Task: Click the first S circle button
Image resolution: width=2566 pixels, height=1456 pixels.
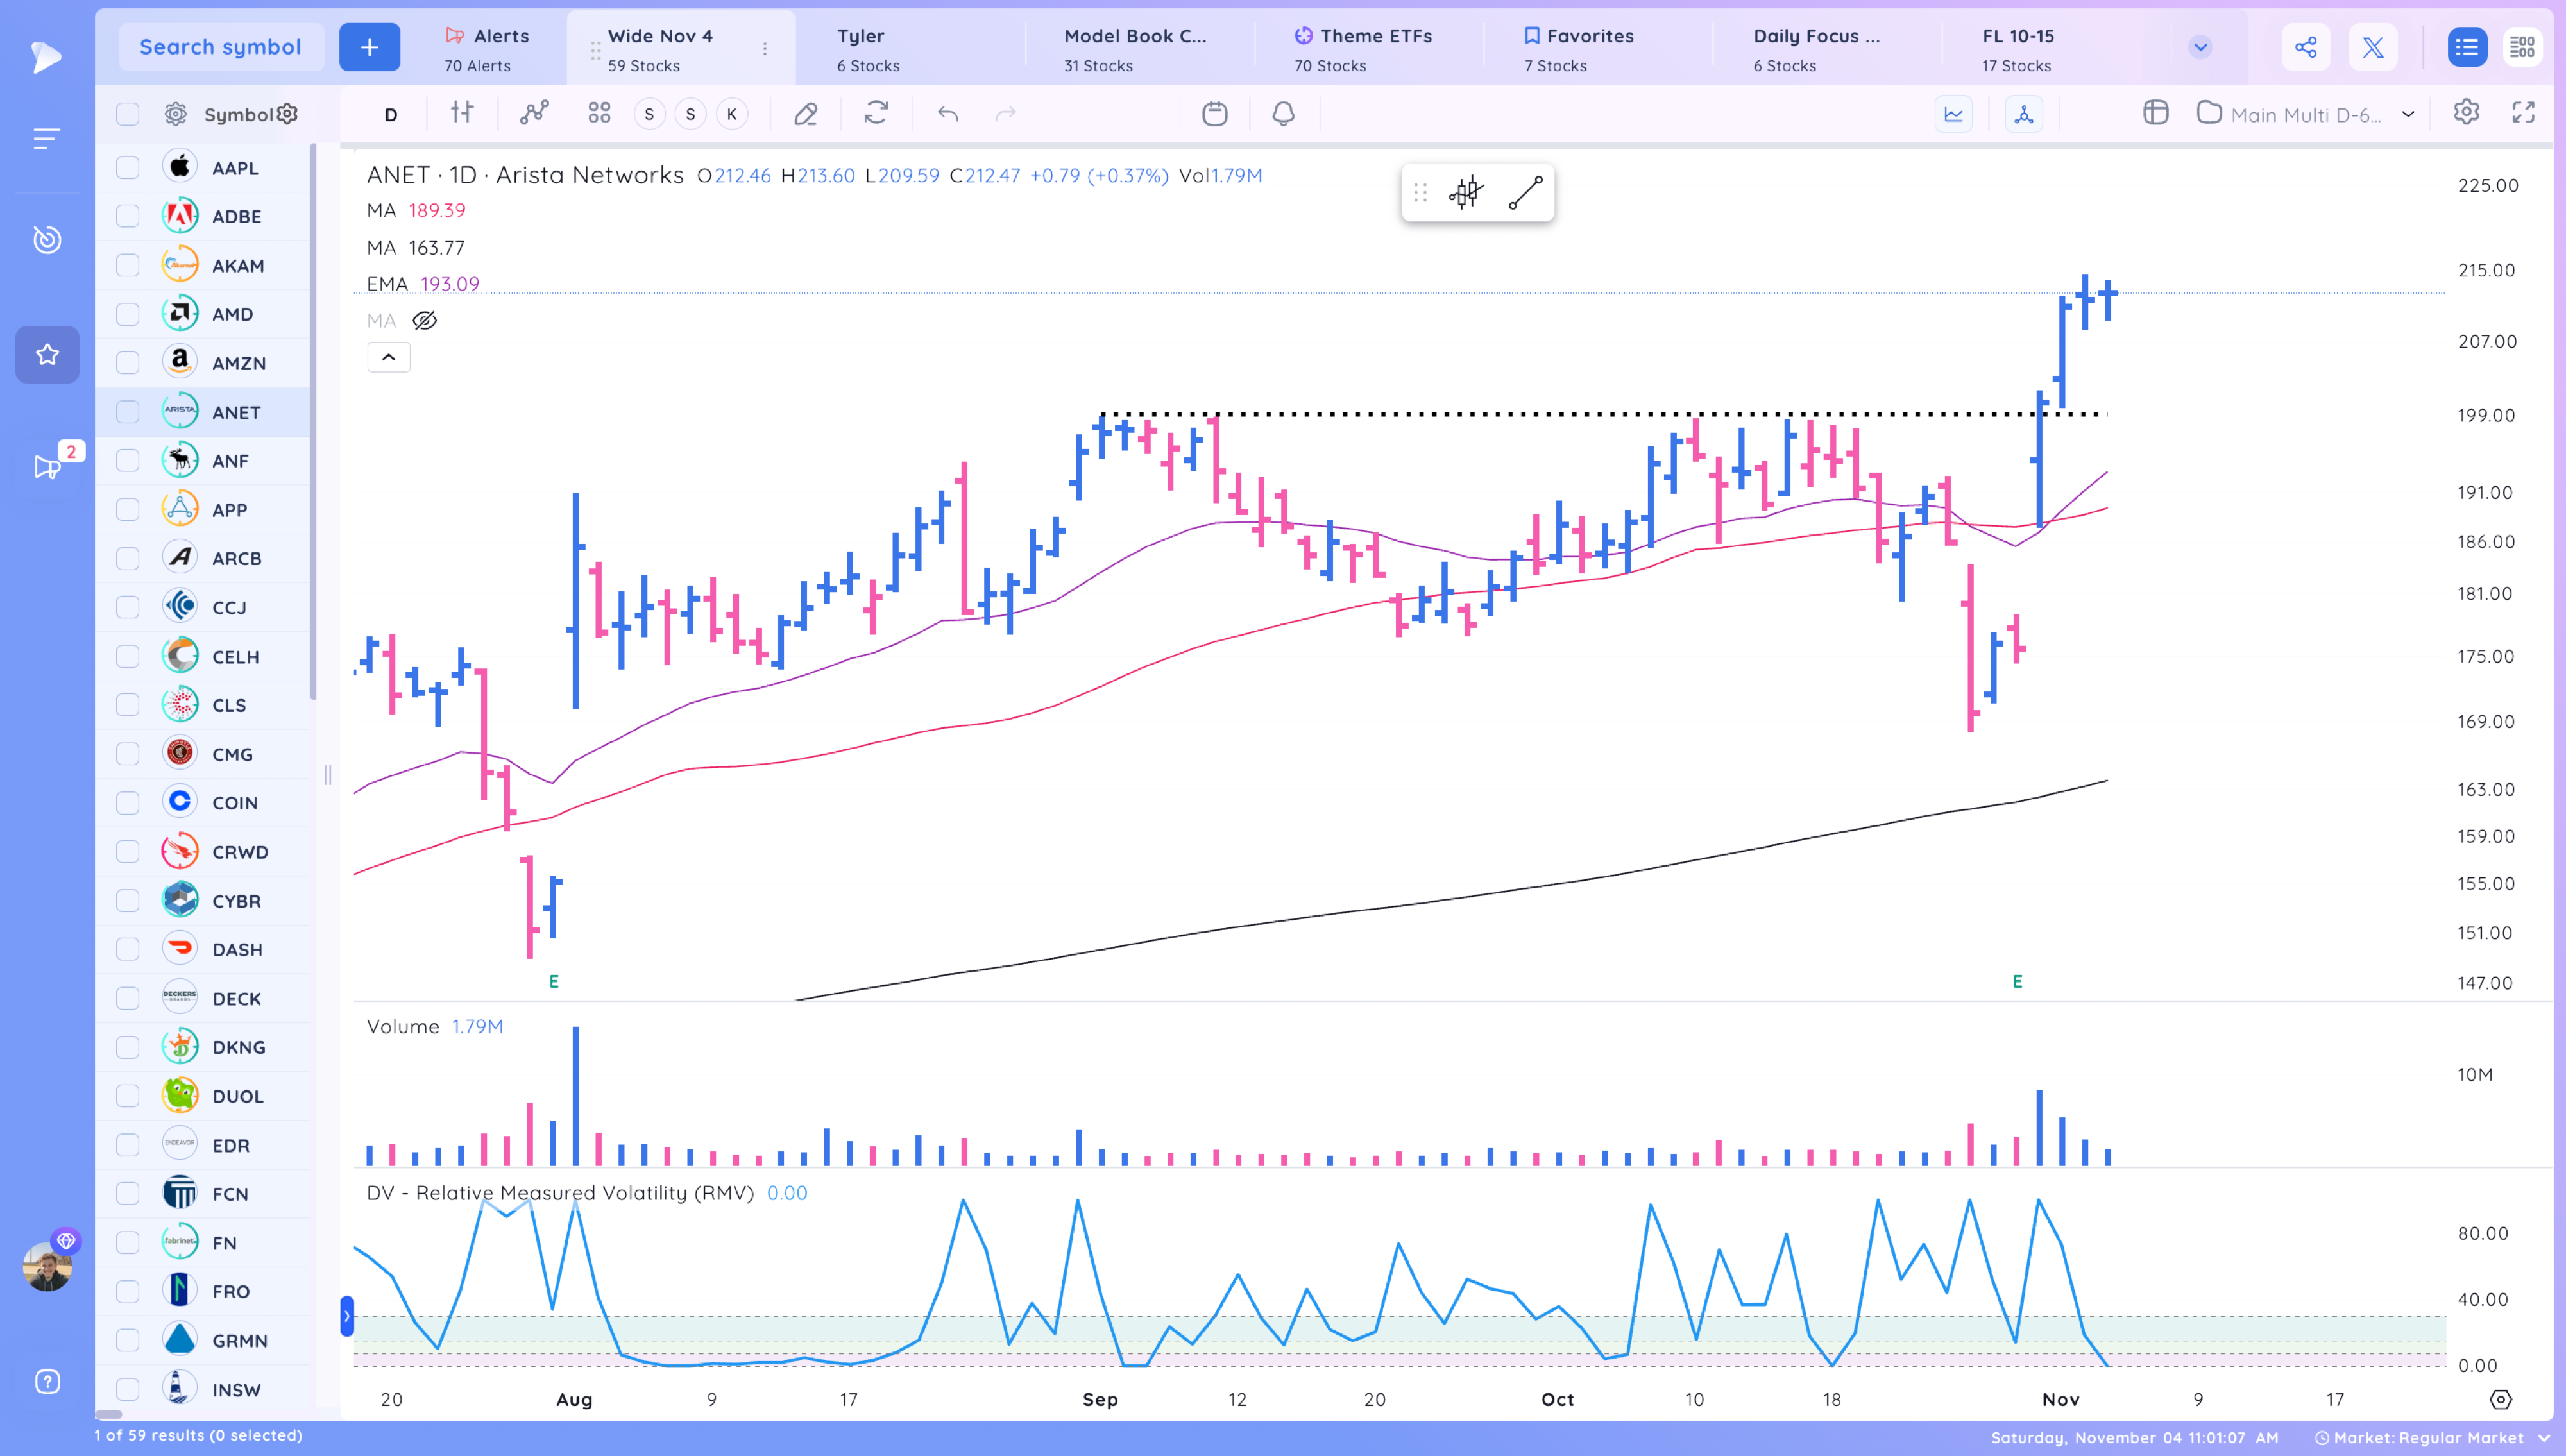Action: tap(649, 114)
